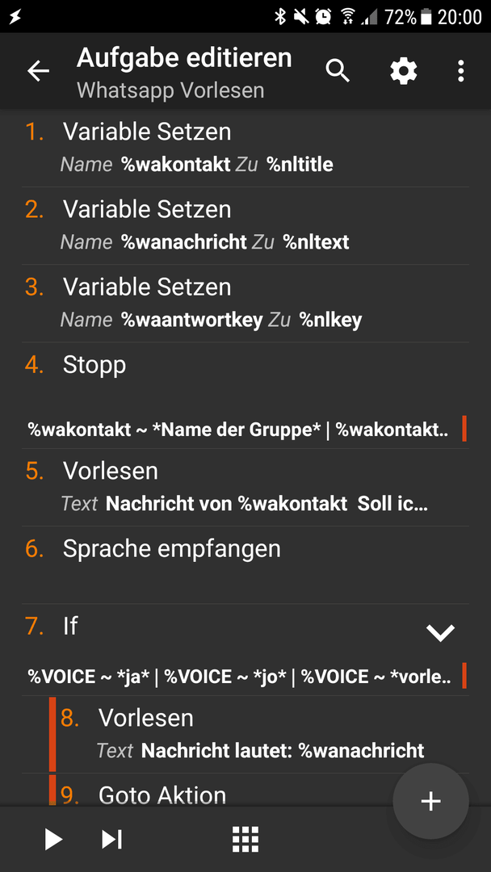The image size is (491, 872).
Task: Open the search magnifier icon
Action: pyautogui.click(x=338, y=71)
